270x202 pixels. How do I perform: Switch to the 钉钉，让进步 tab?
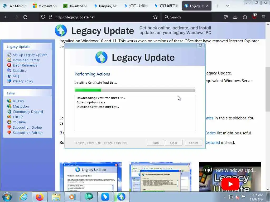click(x=136, y=6)
